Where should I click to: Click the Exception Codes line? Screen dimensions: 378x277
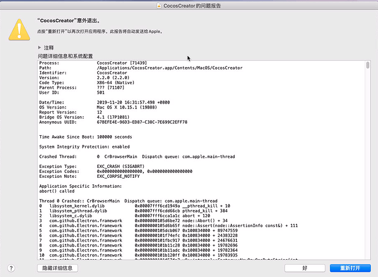pos(116,171)
